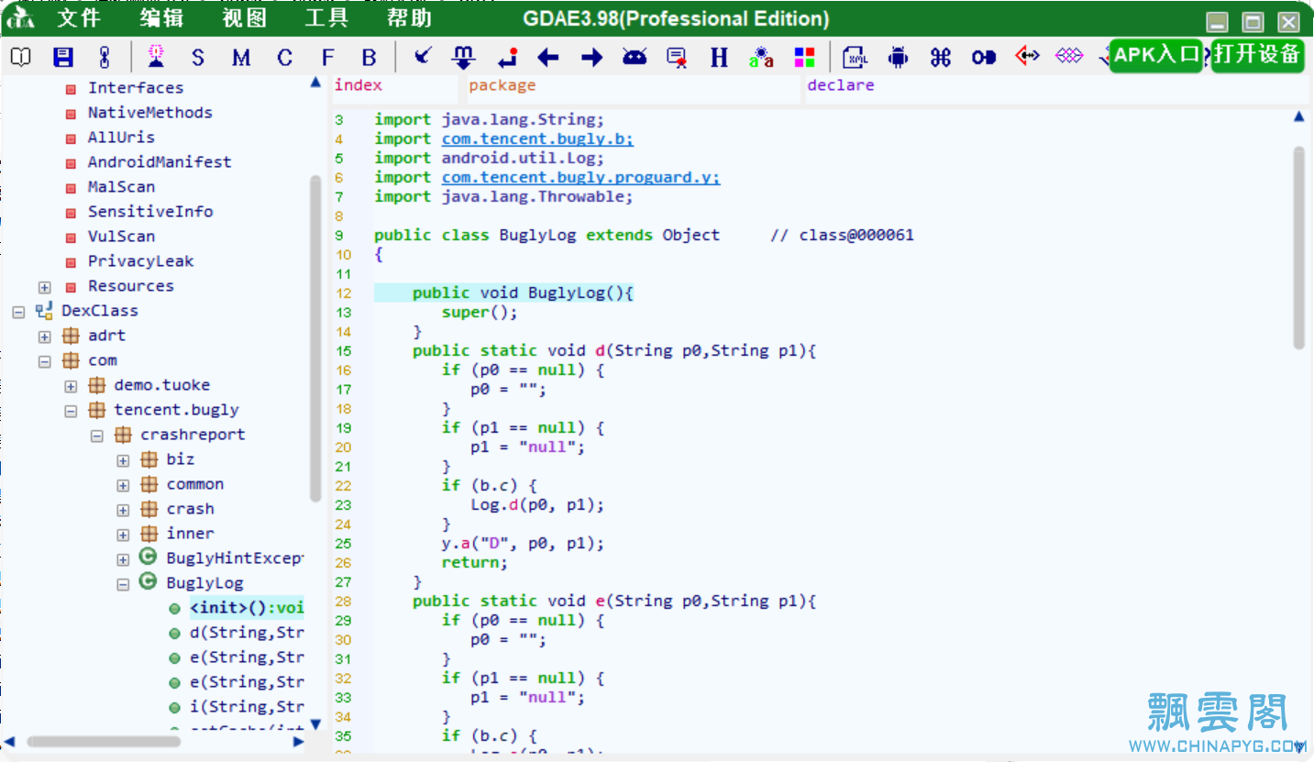The width and height of the screenshot is (1314, 762).
Task: Click the blue toggle pill icon
Action: (x=984, y=58)
